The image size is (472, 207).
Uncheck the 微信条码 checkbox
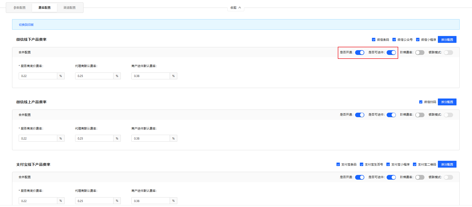pyautogui.click(x=374, y=40)
